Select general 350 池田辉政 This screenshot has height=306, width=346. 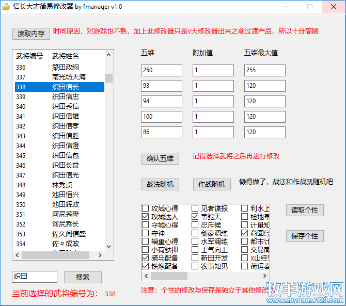pos(59,204)
